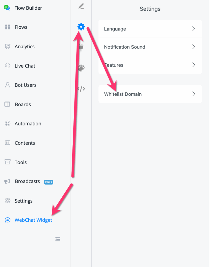Open Broadcasts PRO menu item

[27, 181]
